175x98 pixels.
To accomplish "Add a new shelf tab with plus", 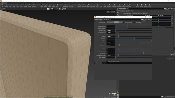I will click(89, 3).
